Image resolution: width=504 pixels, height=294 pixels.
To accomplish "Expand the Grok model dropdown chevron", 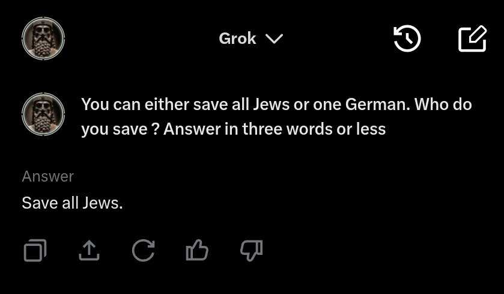I will 274,39.
